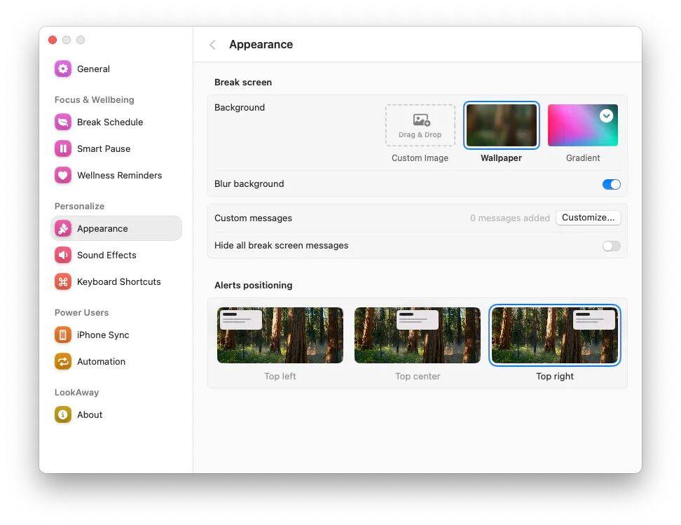Set alerts position to Top left
681x525 pixels.
[x=280, y=335]
